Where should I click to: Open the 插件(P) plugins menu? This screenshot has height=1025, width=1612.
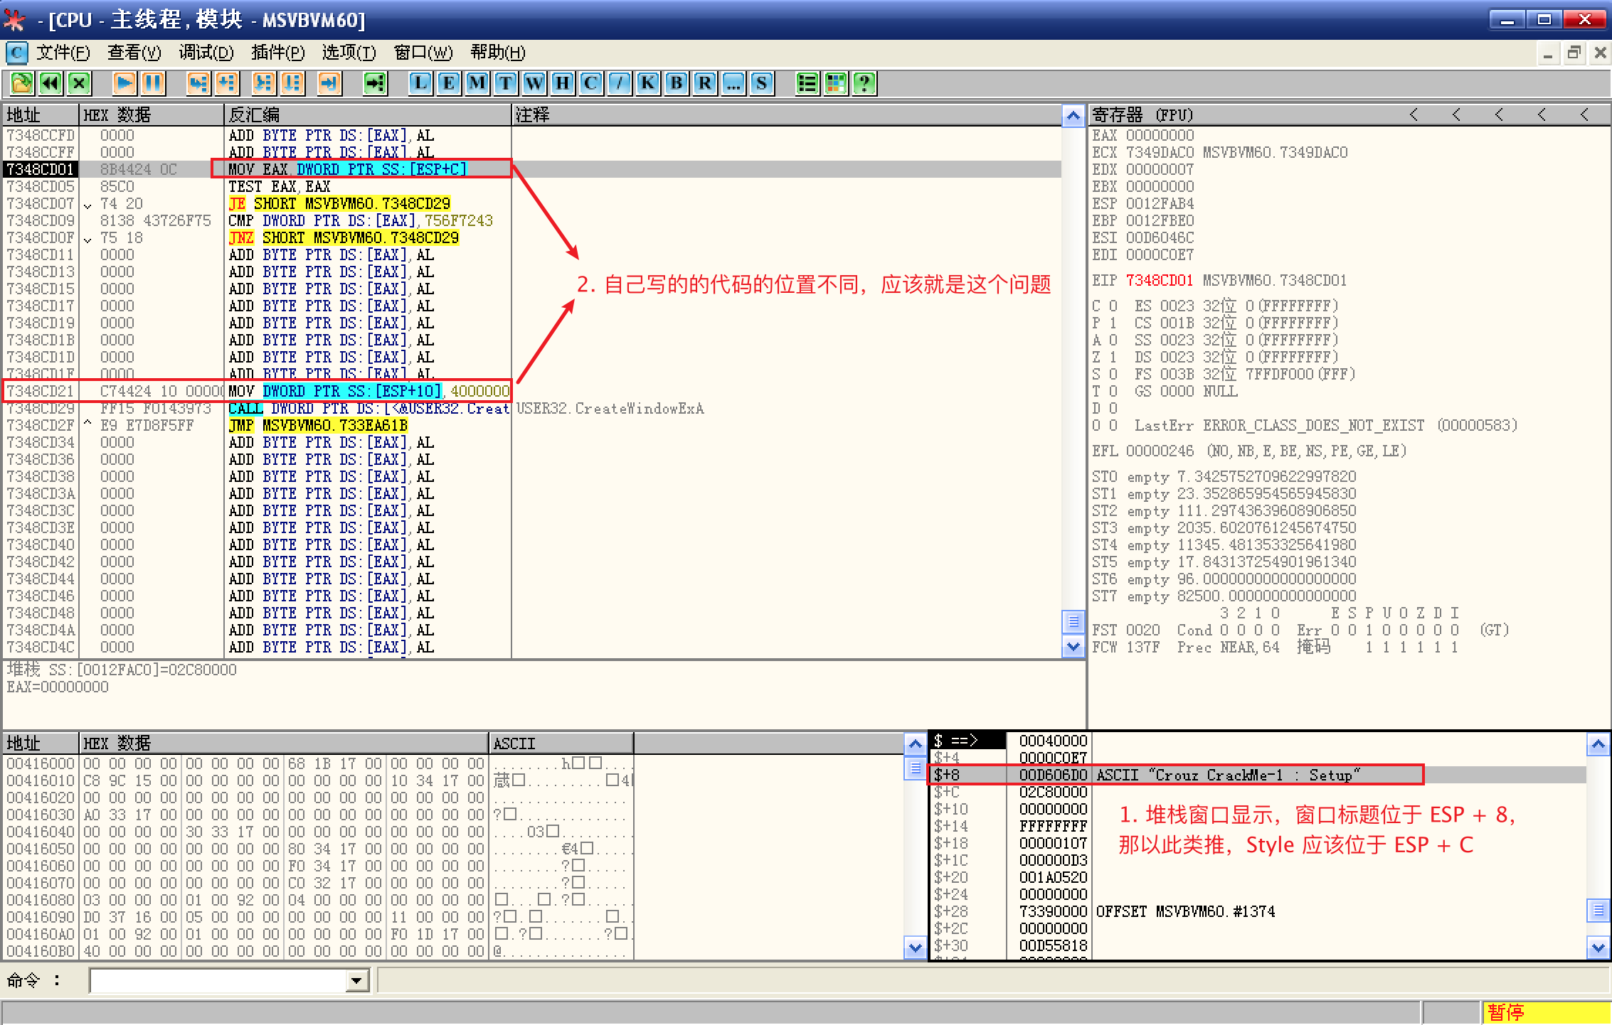click(277, 53)
